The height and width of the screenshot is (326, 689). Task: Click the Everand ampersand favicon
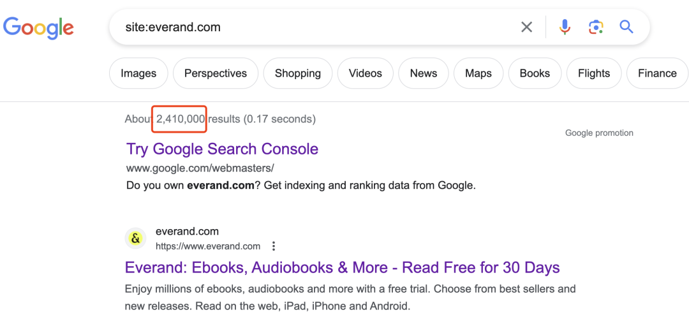tap(135, 239)
